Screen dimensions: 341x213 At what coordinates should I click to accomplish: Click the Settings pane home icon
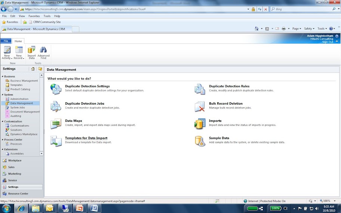point(33,69)
